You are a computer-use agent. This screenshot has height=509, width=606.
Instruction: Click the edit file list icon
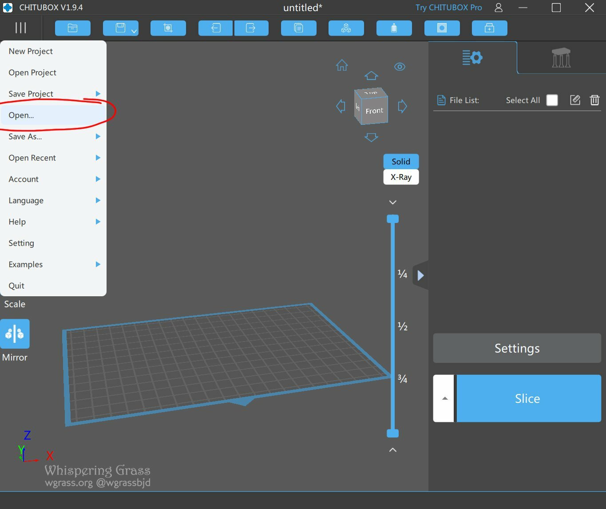(575, 100)
